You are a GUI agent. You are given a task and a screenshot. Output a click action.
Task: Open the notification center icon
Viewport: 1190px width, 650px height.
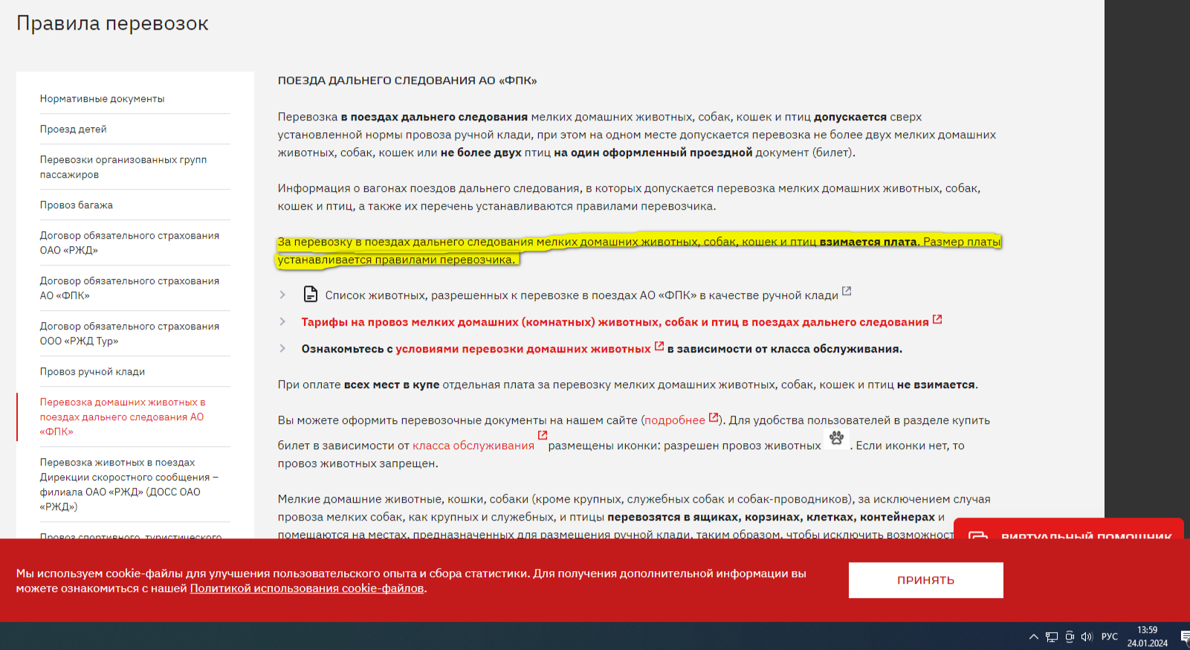(1185, 637)
